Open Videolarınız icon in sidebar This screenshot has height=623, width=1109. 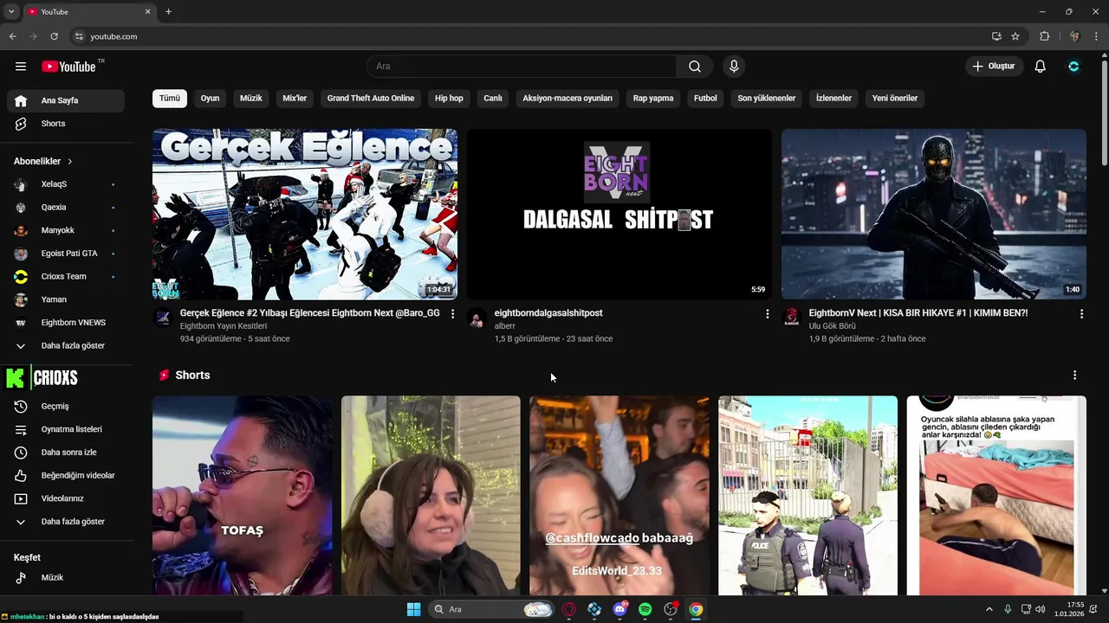tap(21, 498)
